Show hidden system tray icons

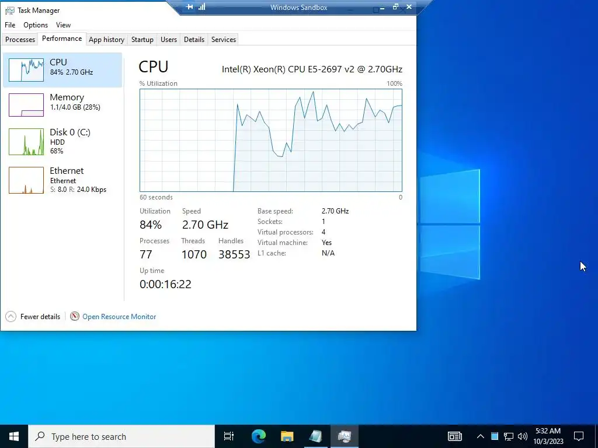(481, 436)
